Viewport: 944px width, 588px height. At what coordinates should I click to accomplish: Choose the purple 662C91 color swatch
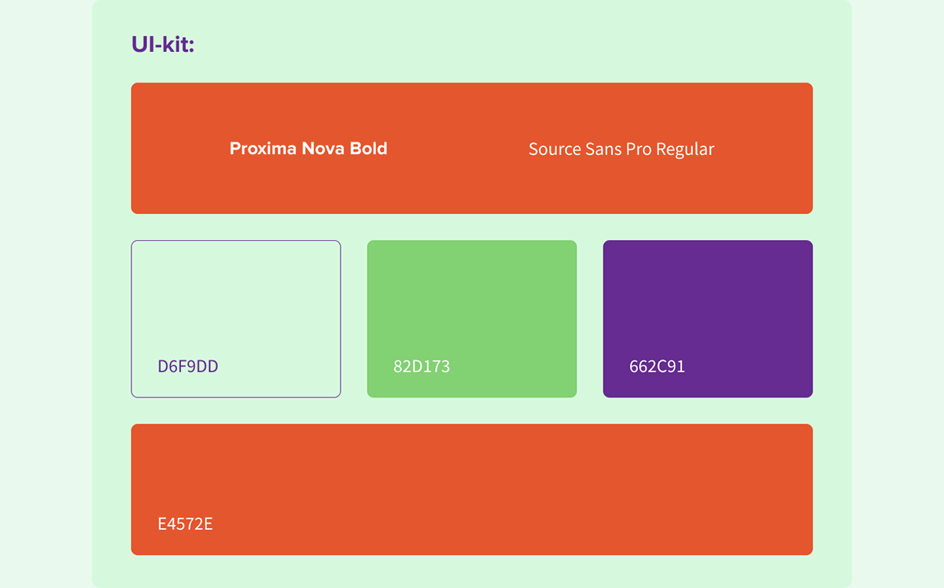click(708, 319)
